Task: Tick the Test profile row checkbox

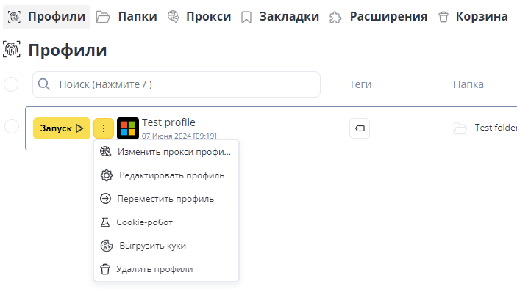Action: (x=12, y=126)
